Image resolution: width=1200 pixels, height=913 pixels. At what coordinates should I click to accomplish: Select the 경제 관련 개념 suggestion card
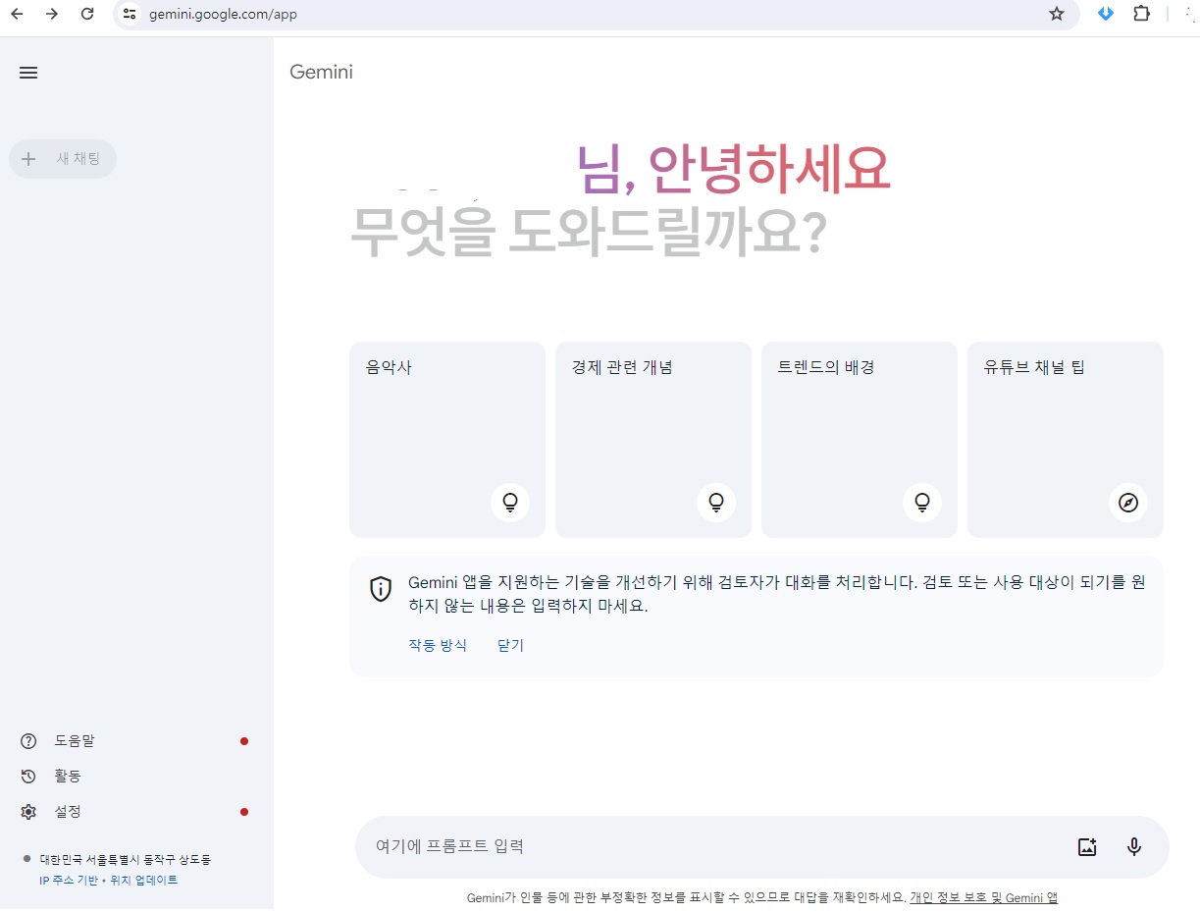653,440
